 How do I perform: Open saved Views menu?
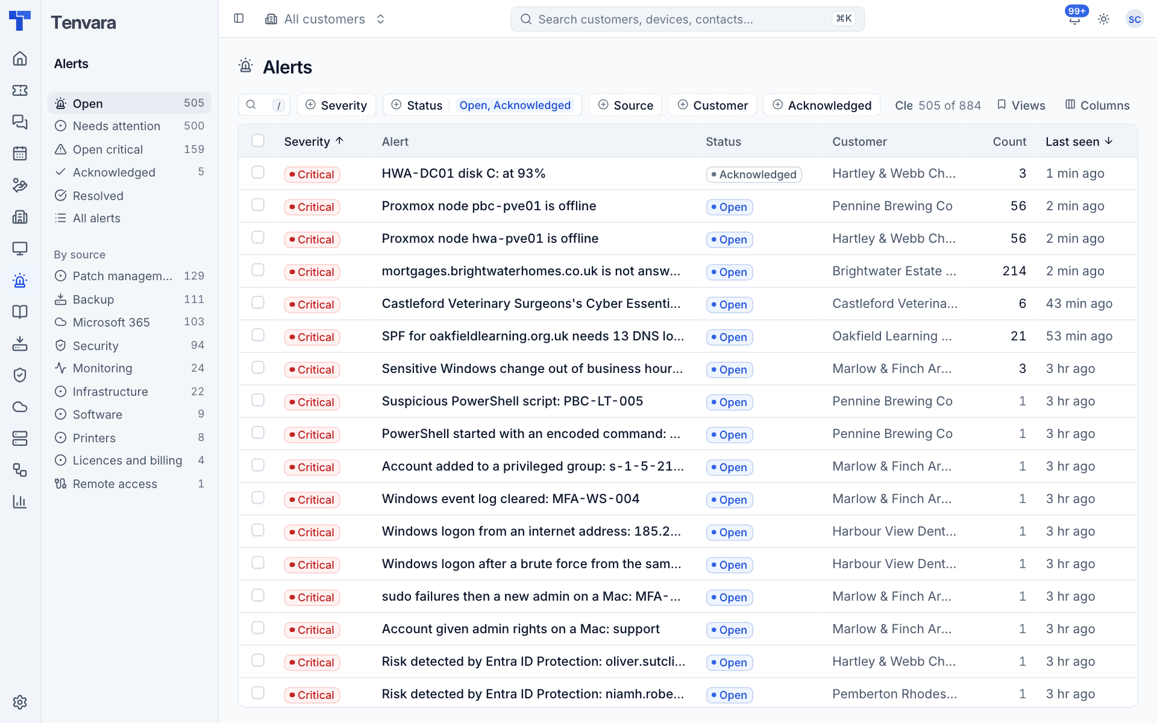(1021, 105)
